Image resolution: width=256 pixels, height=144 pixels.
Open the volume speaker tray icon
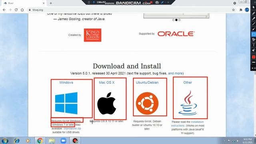238,141
